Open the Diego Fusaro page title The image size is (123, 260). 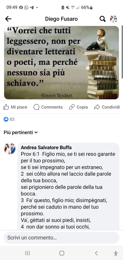tap(61, 19)
